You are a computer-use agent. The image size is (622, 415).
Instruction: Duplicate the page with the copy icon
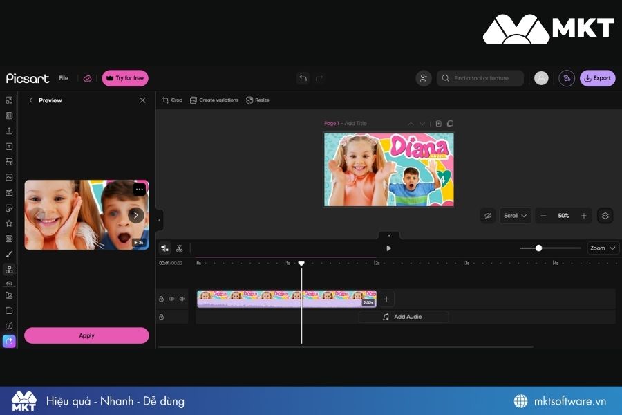click(x=451, y=123)
